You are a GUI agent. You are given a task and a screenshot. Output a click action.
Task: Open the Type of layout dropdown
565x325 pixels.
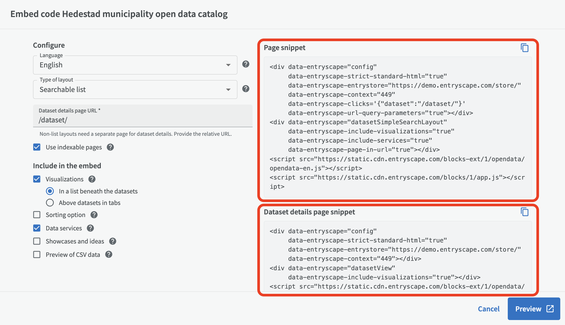pos(135,90)
